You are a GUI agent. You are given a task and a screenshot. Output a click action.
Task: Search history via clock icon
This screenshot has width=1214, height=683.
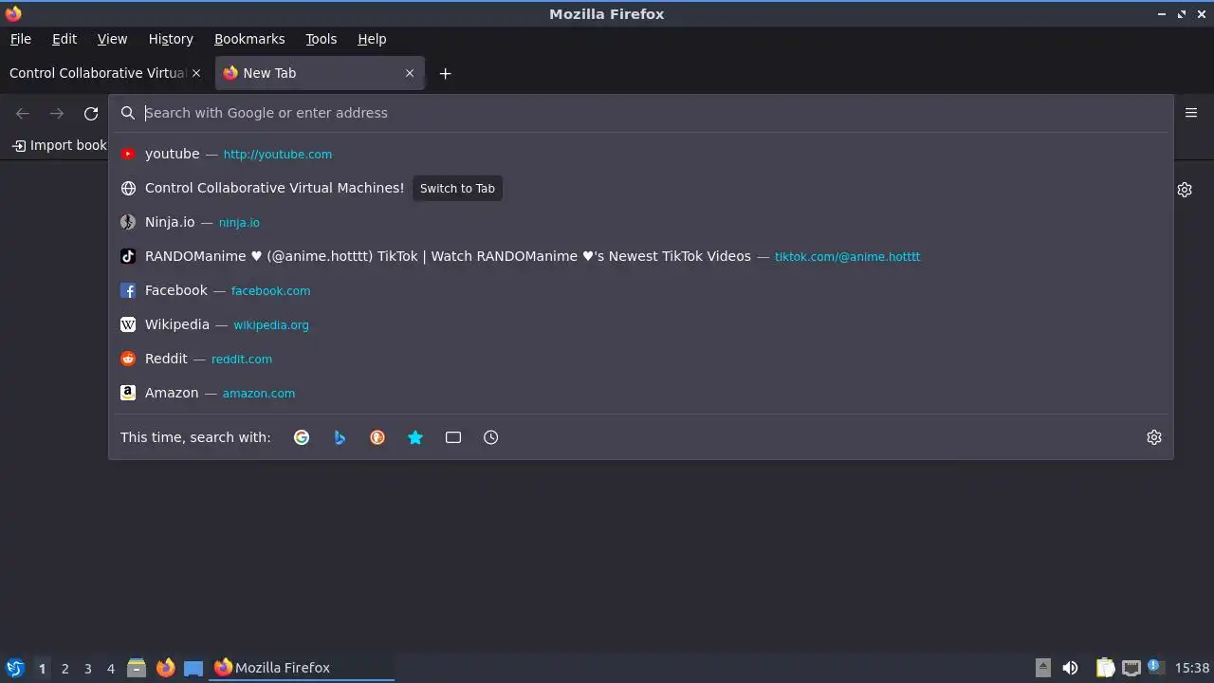tap(490, 437)
